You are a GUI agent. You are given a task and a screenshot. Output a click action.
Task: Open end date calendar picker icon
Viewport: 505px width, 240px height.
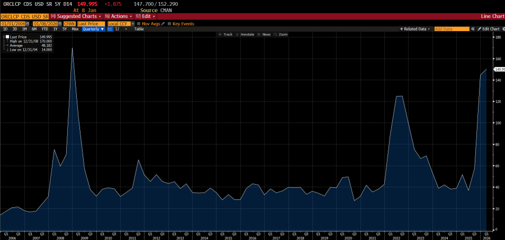60,24
